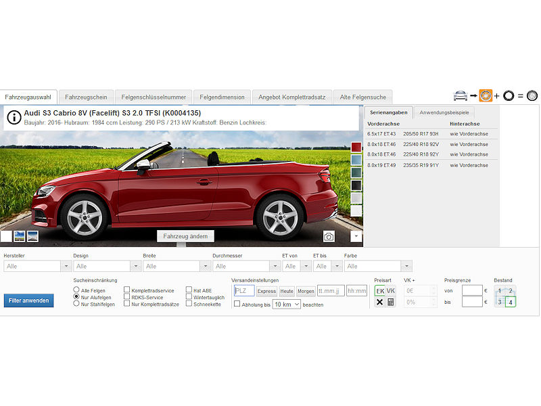Tick the Abholung bis checkbox

point(237,304)
